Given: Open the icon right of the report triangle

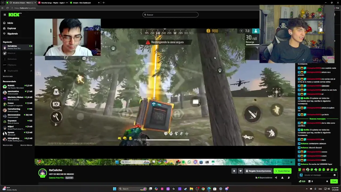Looking at the screenshot, I should tap(289, 178).
